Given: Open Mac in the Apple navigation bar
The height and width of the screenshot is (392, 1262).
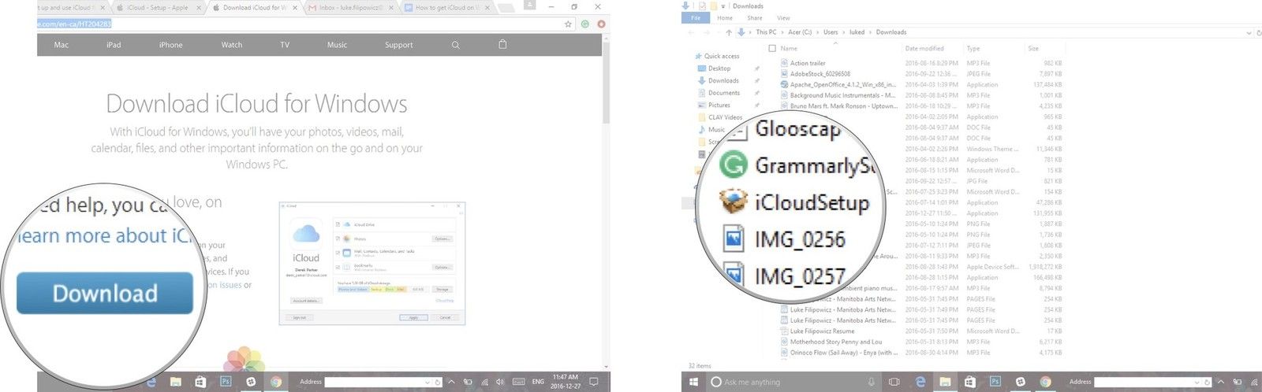Looking at the screenshot, I should coord(62,45).
